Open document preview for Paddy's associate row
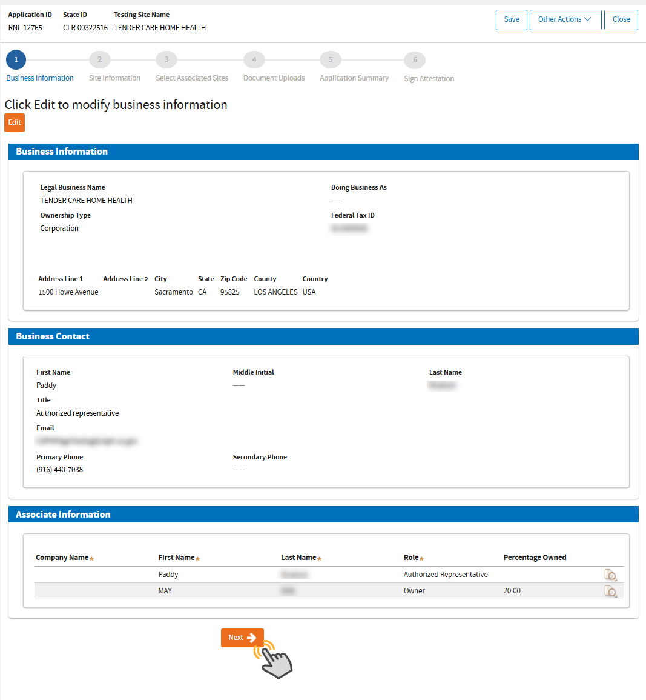646x700 pixels. [x=611, y=575]
